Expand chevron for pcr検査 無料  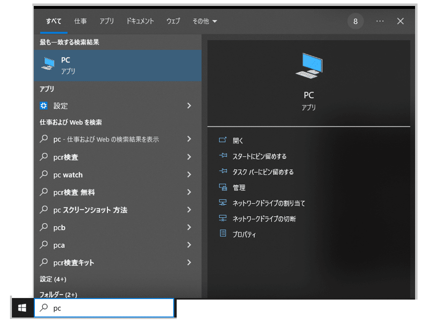pos(190,192)
